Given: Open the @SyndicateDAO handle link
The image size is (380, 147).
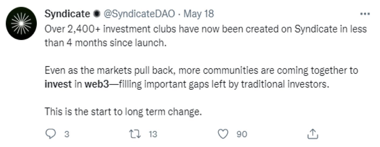Looking at the screenshot, I should point(139,14).
